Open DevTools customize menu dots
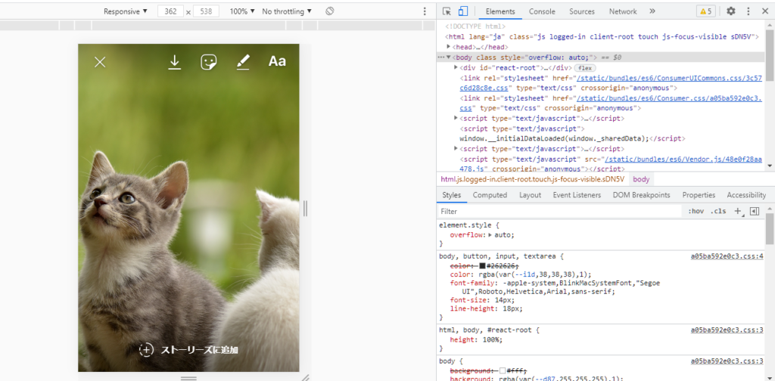Viewport: 775px width, 381px height. click(749, 11)
